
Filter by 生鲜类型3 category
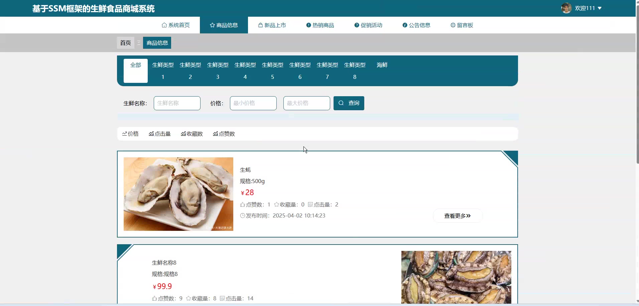[218, 71]
